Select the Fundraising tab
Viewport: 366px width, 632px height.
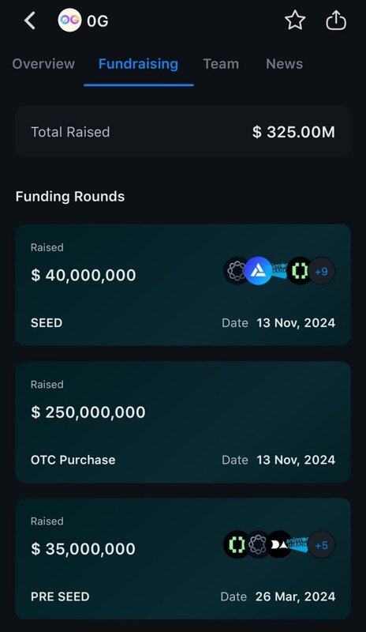click(139, 64)
